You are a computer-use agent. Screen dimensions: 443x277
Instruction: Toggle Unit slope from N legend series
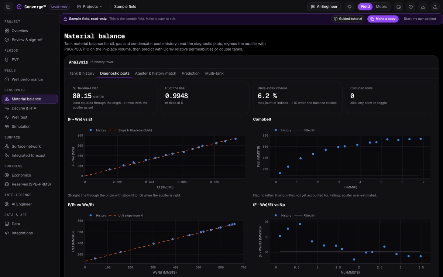tap(126, 215)
